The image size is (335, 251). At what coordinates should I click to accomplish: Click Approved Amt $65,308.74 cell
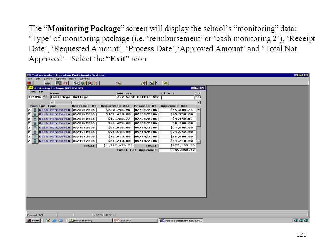(178, 110)
